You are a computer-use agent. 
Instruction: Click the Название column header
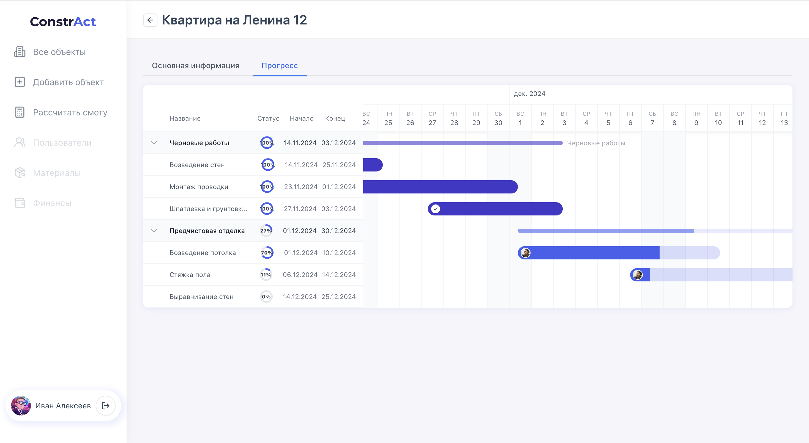coord(185,118)
